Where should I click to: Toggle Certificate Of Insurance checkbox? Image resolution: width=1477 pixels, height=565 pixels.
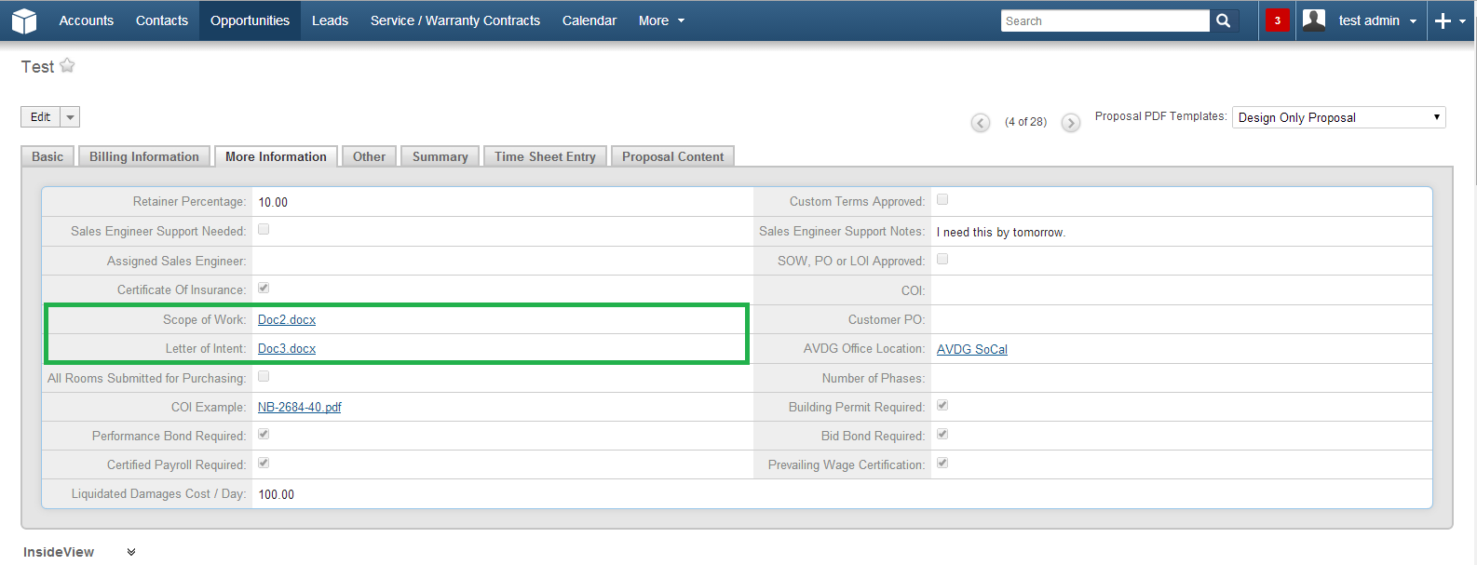click(x=264, y=288)
